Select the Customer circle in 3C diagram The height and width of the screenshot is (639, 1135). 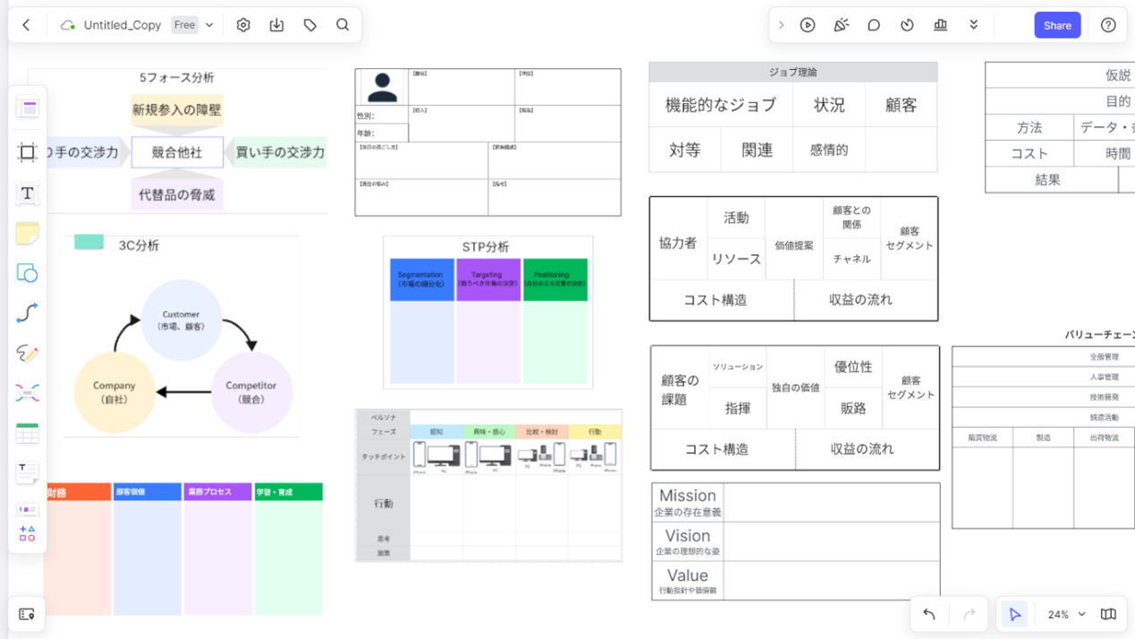(182, 320)
